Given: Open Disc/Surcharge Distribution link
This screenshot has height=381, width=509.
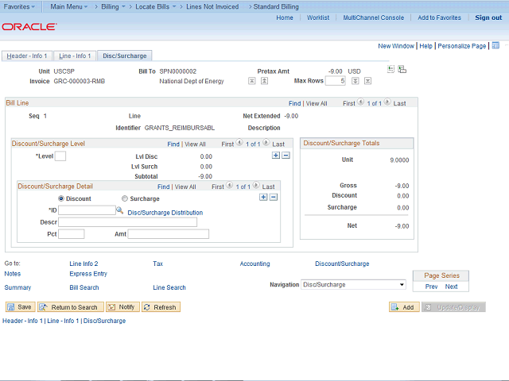Looking at the screenshot, I should 165,213.
